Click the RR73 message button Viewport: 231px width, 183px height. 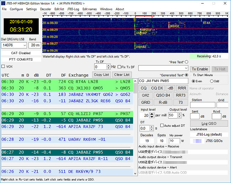tap(181, 95)
